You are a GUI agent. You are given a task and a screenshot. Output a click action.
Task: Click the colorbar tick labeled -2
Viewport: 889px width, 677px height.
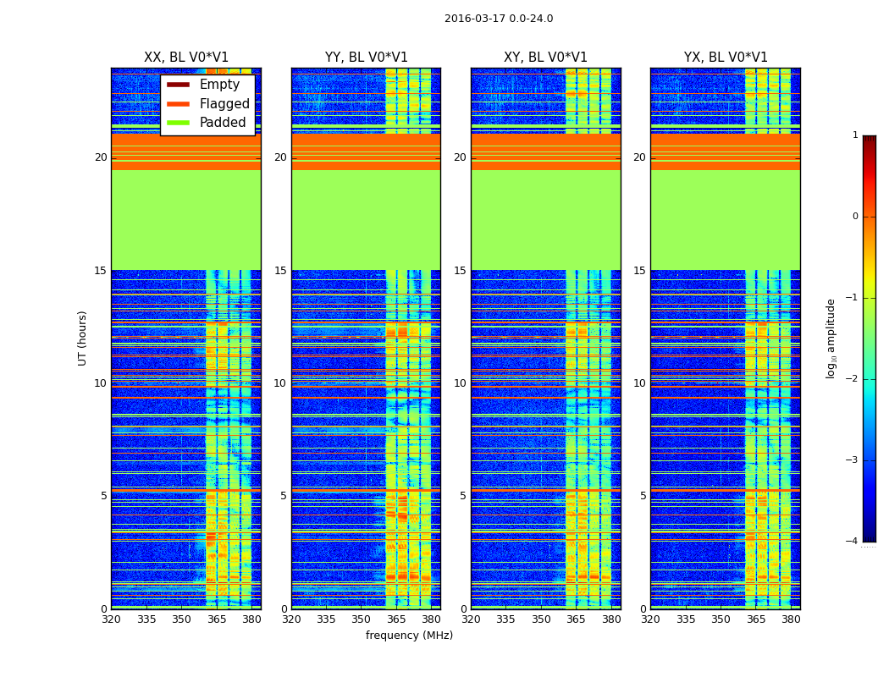[852, 379]
